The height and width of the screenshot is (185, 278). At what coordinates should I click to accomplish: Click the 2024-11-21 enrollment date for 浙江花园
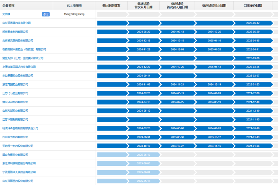coord(177,85)
